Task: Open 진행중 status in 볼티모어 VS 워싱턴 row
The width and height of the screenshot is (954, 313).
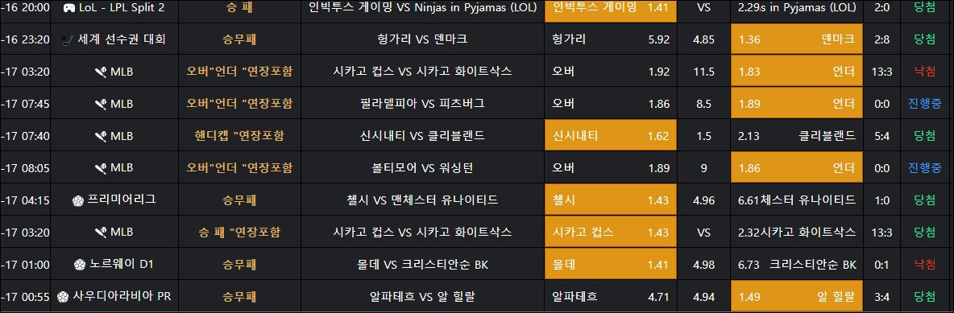Action: point(925,168)
